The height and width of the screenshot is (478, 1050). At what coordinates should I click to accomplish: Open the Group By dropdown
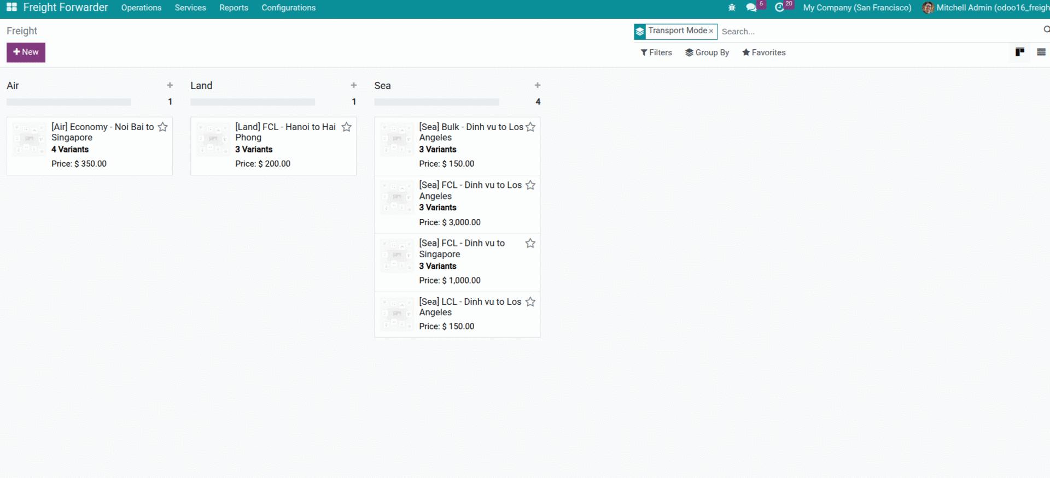point(707,52)
